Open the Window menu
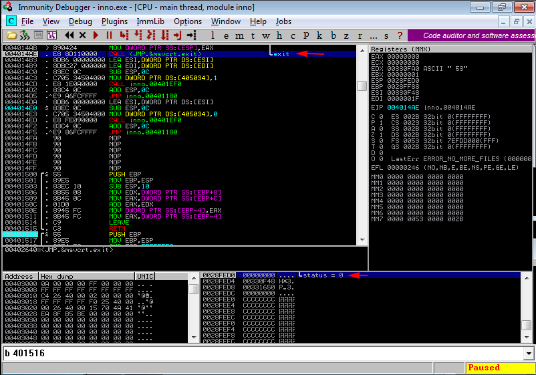 [226, 21]
